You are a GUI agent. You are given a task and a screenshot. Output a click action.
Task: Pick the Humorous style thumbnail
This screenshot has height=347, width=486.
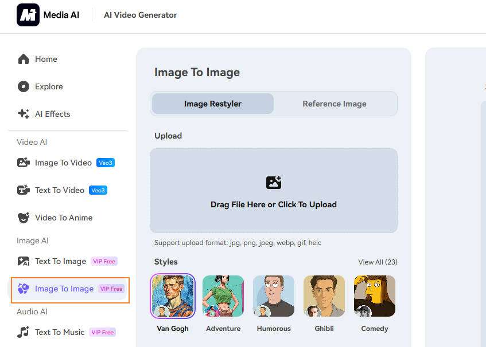pyautogui.click(x=274, y=296)
